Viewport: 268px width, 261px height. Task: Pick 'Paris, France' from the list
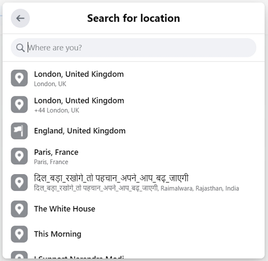[133, 156]
